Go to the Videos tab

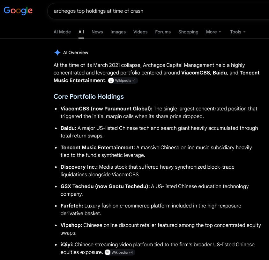(x=140, y=32)
